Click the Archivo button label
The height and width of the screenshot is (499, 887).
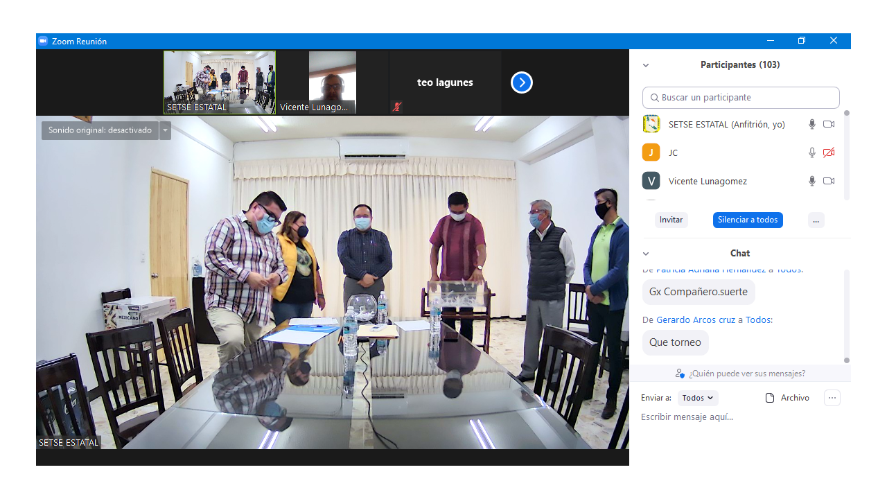795,398
